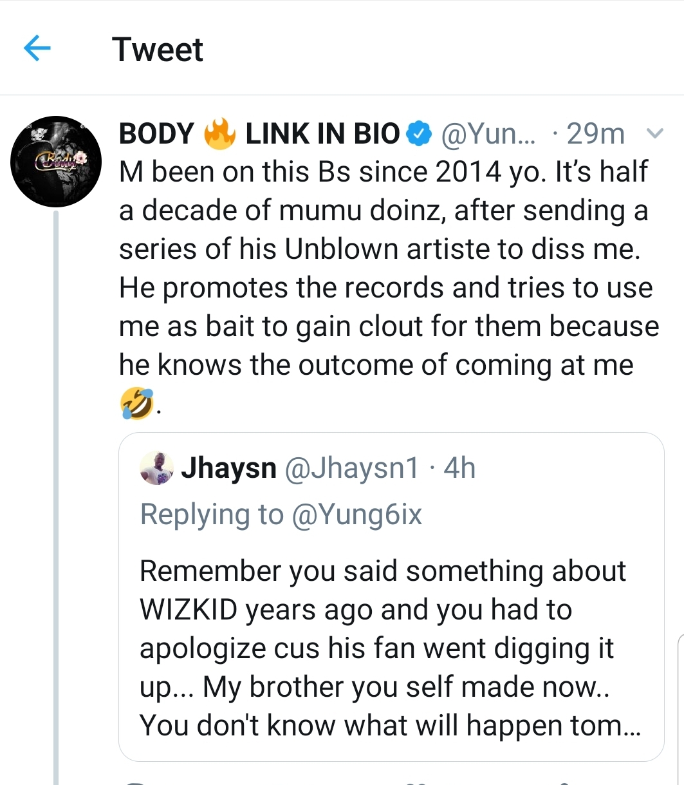Click the rolling laughing emoji
Image resolution: width=684 pixels, height=785 pixels.
pyautogui.click(x=136, y=404)
